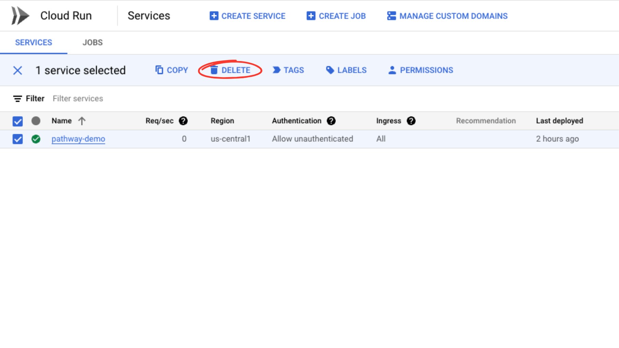Viewport: 619px width, 348px height.
Task: Click the Create Service button
Action: pyautogui.click(x=247, y=16)
